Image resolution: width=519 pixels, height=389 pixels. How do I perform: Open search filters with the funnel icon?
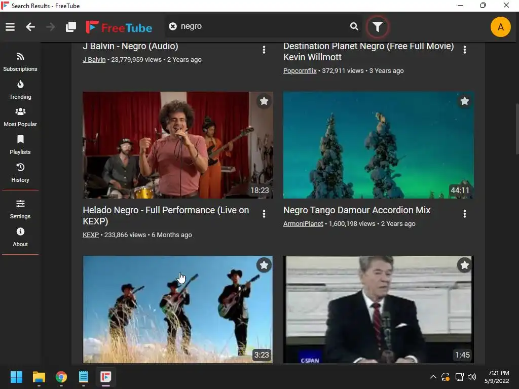377,26
